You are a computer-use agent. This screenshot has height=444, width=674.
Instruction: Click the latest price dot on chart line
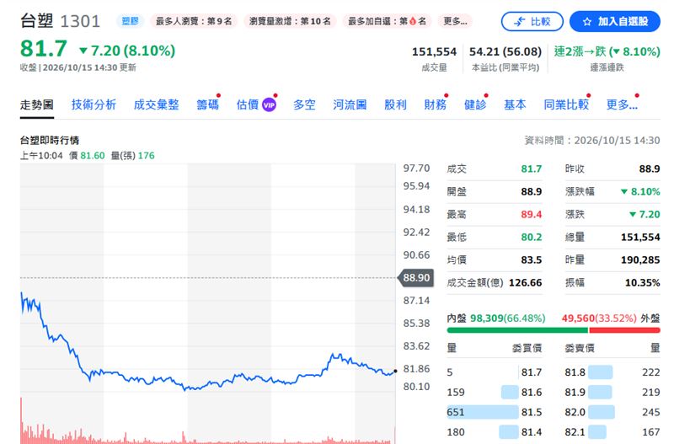(395, 371)
